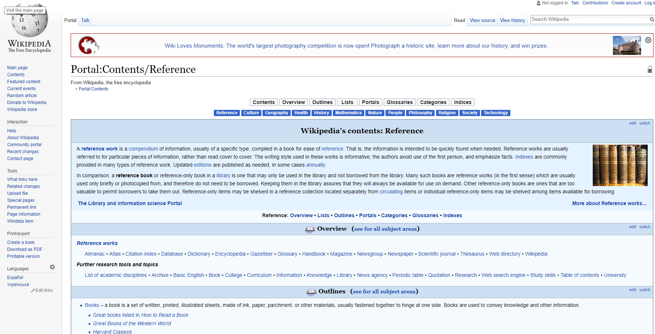Viewport: 655px width, 334px height.
Task: Open the Languages settings gear icon
Action: click(52, 267)
